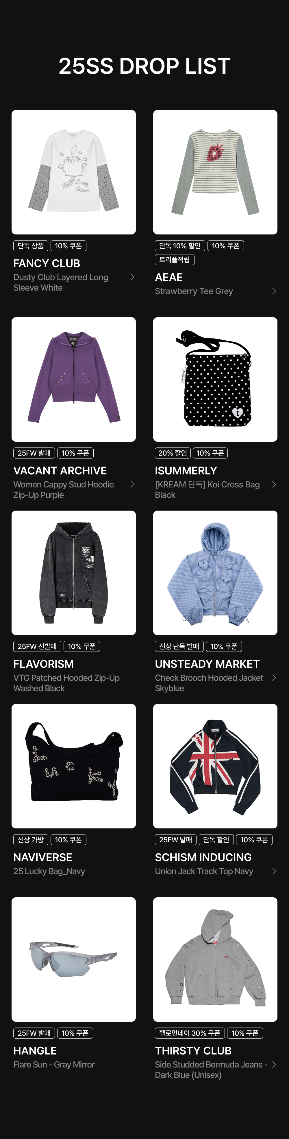Click the 헬로먼데이 30% 쿠폰 badge
289x1139 pixels.
[190, 1033]
